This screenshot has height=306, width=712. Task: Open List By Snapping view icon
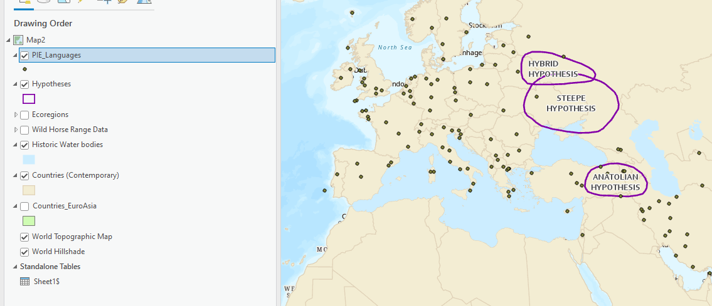[104, 2]
